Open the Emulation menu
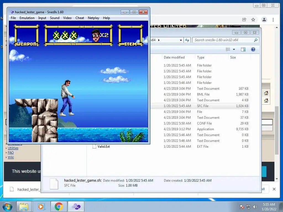This screenshot has width=283, height=212. point(27,18)
